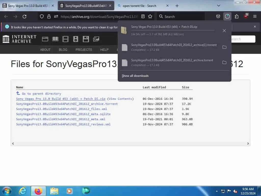Open the muted volume tray icon
Viewport: 261px width, 196px height.
[x=235, y=191]
